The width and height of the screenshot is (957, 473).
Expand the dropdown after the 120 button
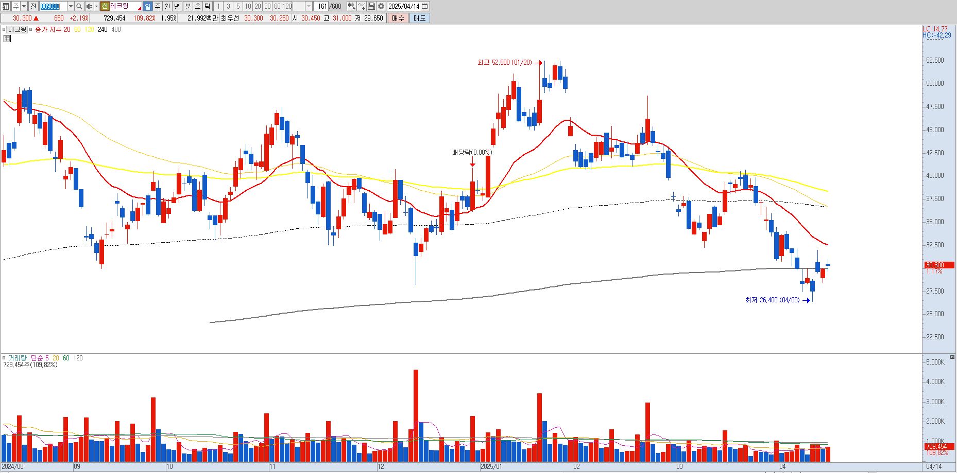309,6
